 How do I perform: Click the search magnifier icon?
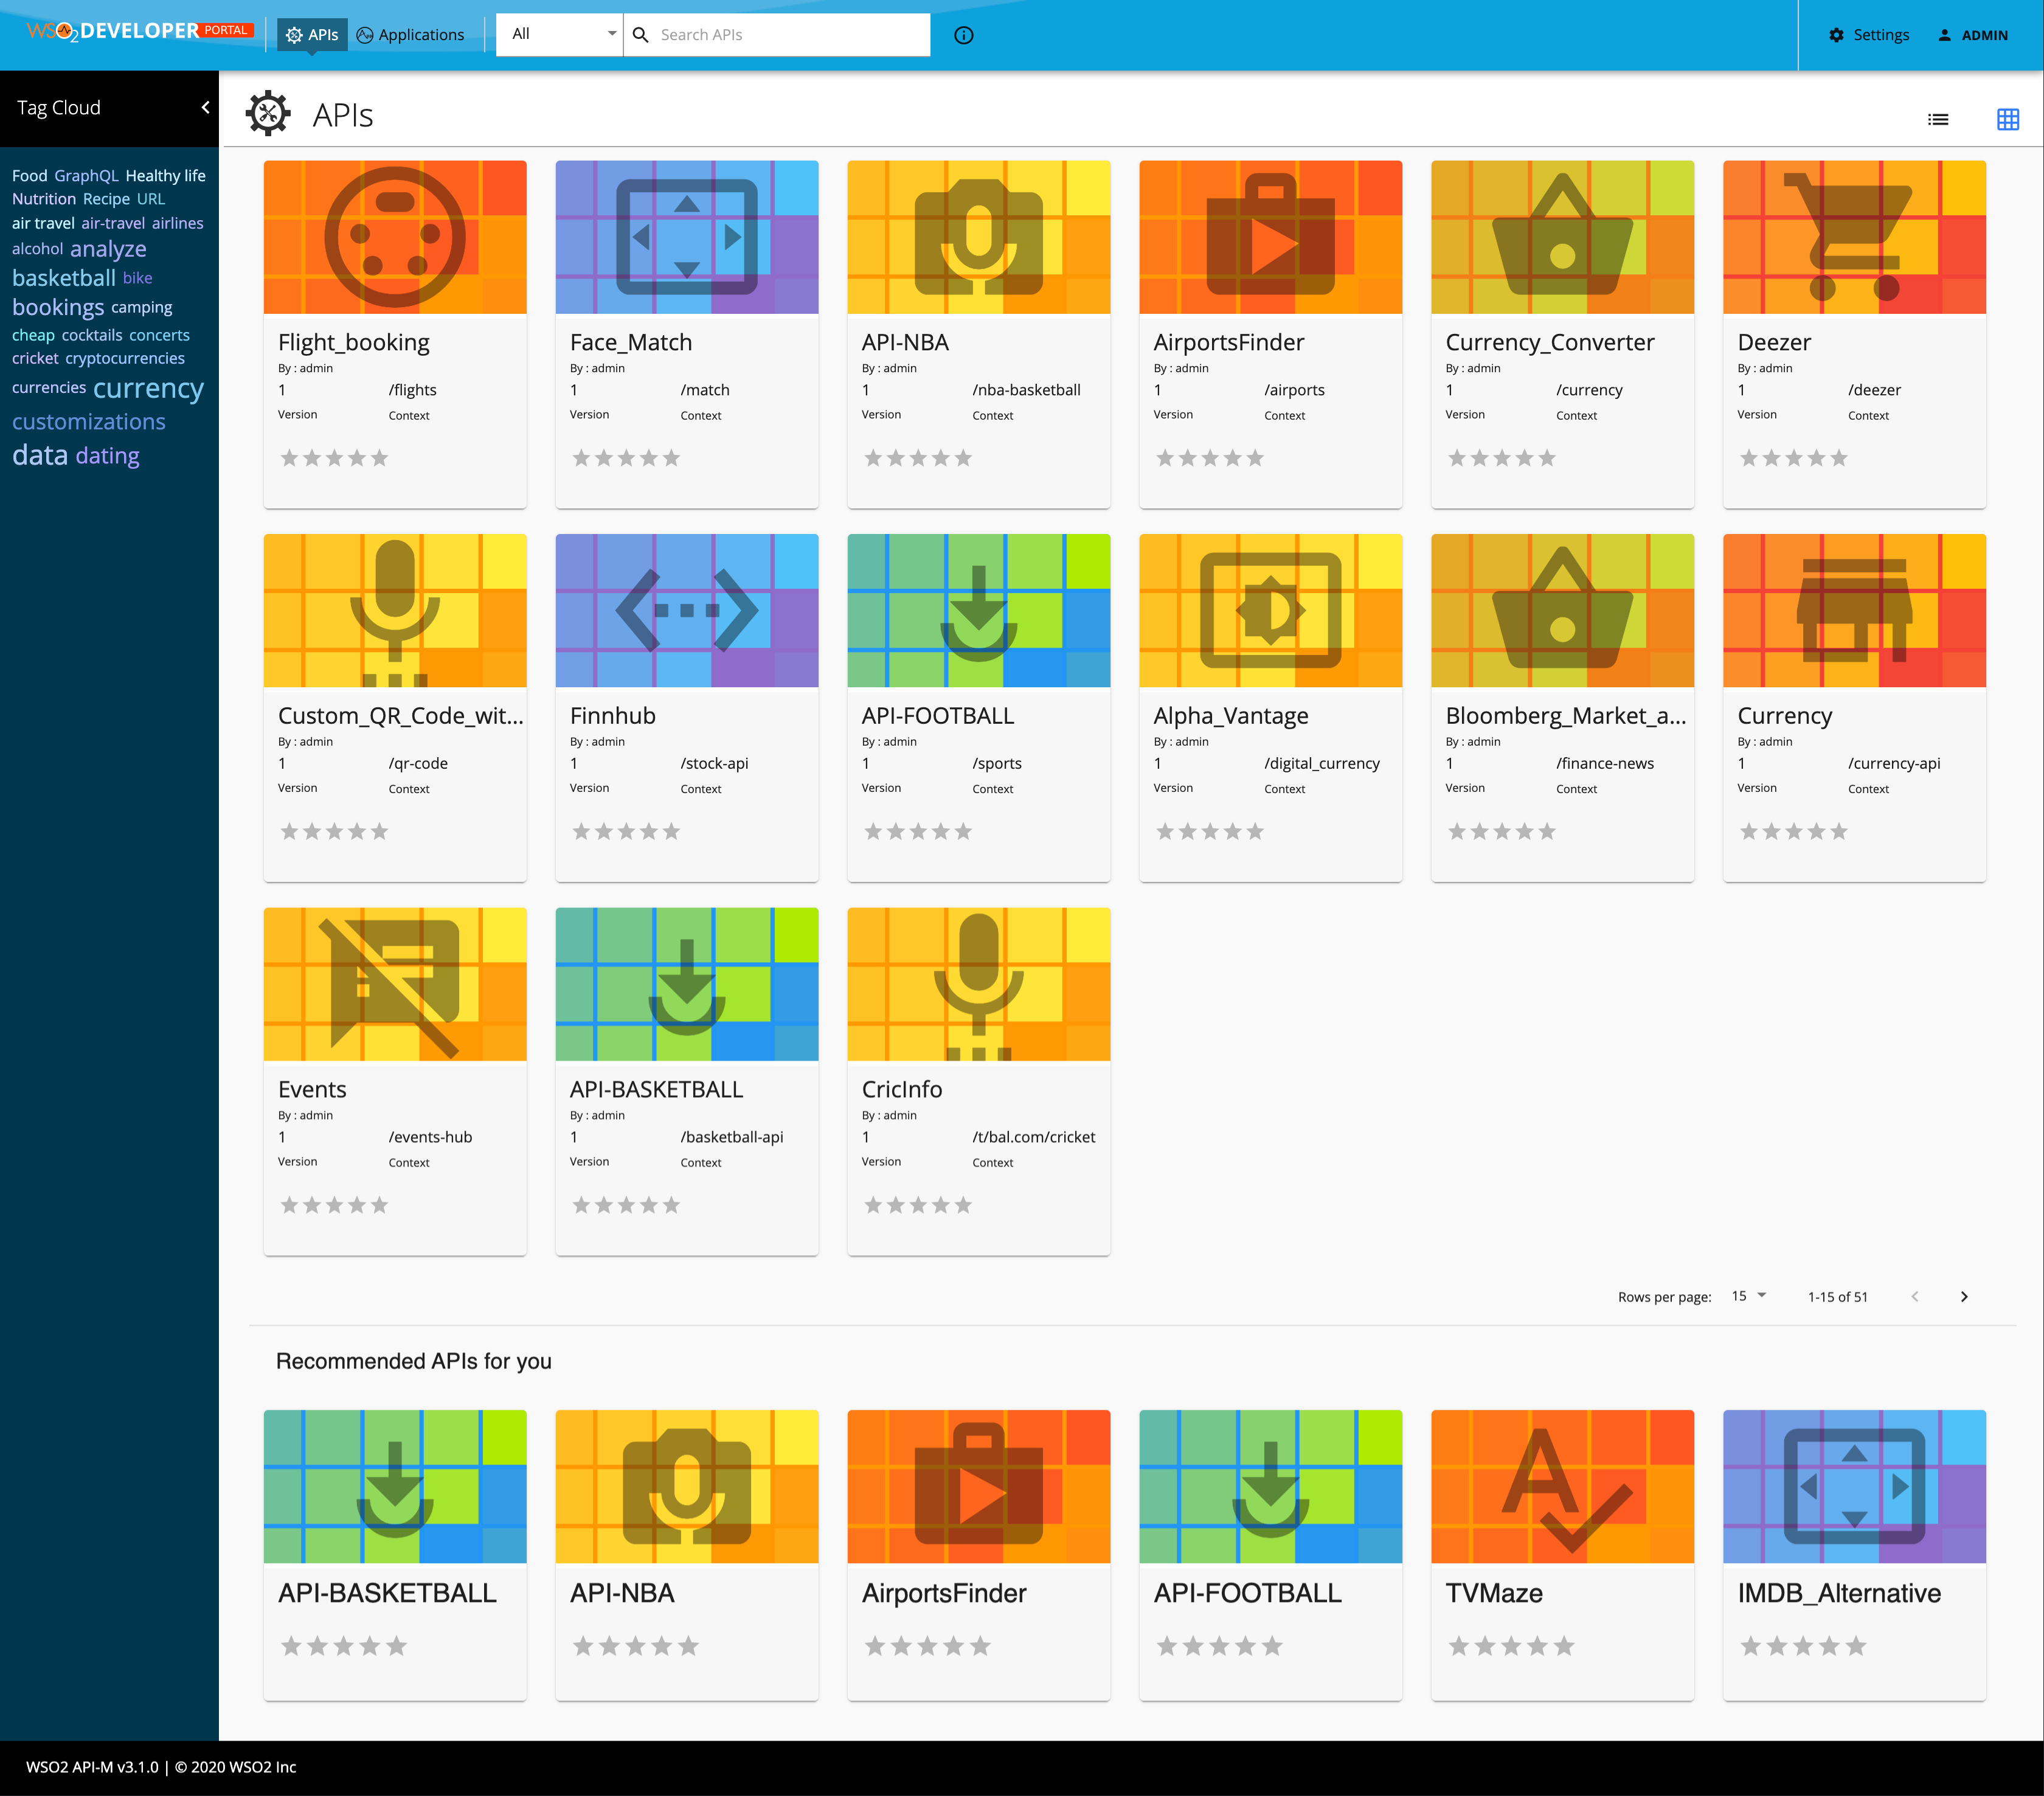tap(641, 34)
